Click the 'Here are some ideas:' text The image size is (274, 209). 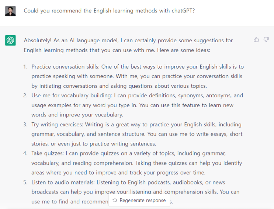point(184,50)
